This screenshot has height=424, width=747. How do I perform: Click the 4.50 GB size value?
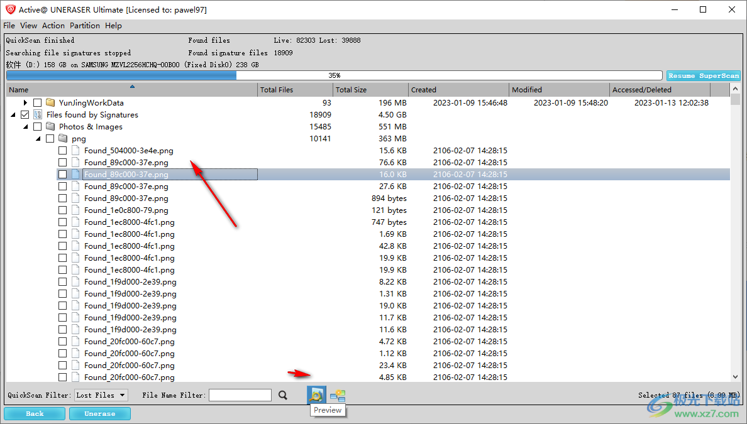392,115
